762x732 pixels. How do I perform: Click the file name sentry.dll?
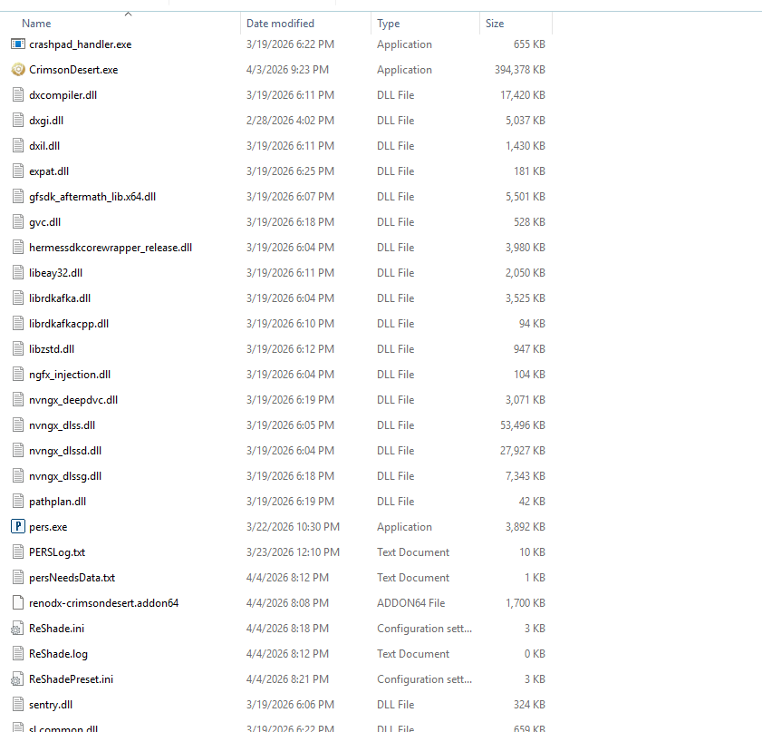tap(51, 704)
